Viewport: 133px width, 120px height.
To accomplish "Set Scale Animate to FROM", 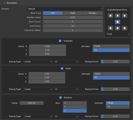I will [111, 74].
